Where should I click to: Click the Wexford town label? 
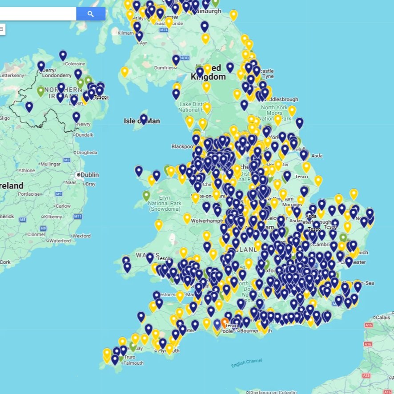[x=82, y=236]
